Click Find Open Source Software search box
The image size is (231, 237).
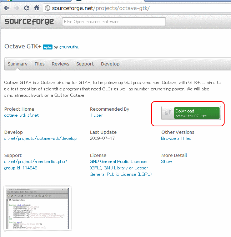tap(114, 22)
